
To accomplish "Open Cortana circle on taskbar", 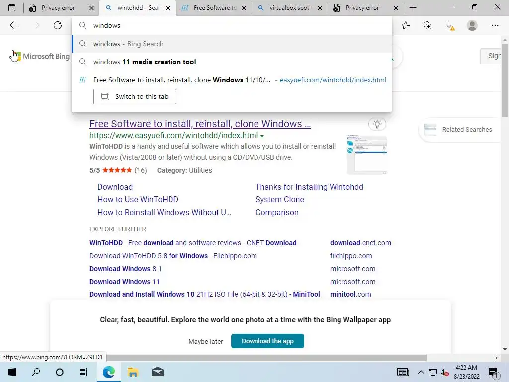I will 60,372.
